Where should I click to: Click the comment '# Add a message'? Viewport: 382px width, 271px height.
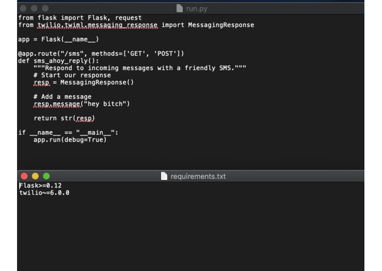[x=63, y=97]
